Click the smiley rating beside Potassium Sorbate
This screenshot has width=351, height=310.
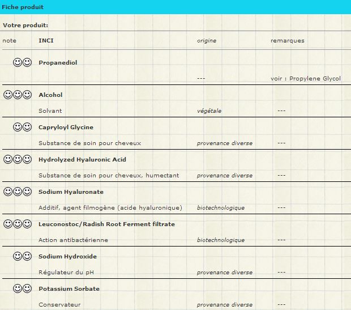click(22, 288)
